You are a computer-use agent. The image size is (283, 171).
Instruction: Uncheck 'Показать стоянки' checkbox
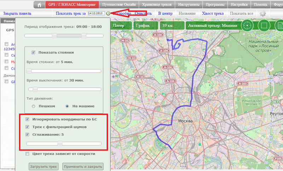click(33, 52)
